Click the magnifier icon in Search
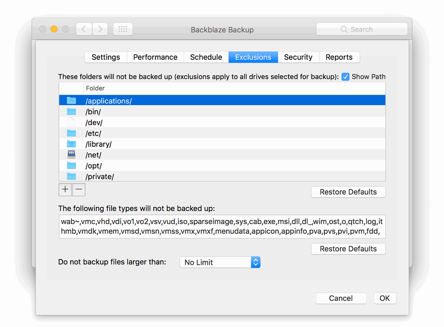Viewport: 444px width, 327px height. click(x=344, y=29)
